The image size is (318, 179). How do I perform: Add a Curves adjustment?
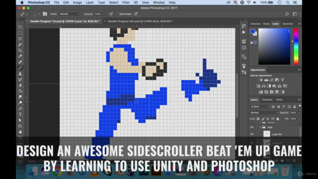pos(272,80)
